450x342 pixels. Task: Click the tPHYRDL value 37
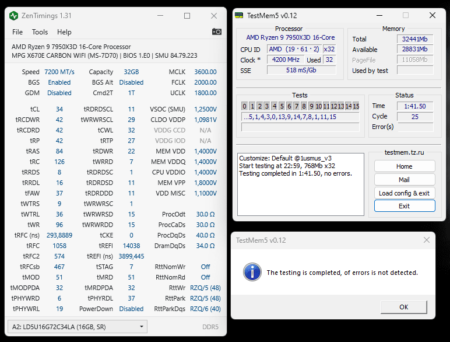pyautogui.click(x=131, y=298)
